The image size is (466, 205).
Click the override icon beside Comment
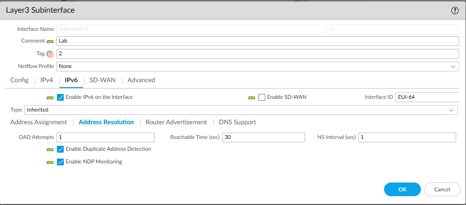[50, 41]
